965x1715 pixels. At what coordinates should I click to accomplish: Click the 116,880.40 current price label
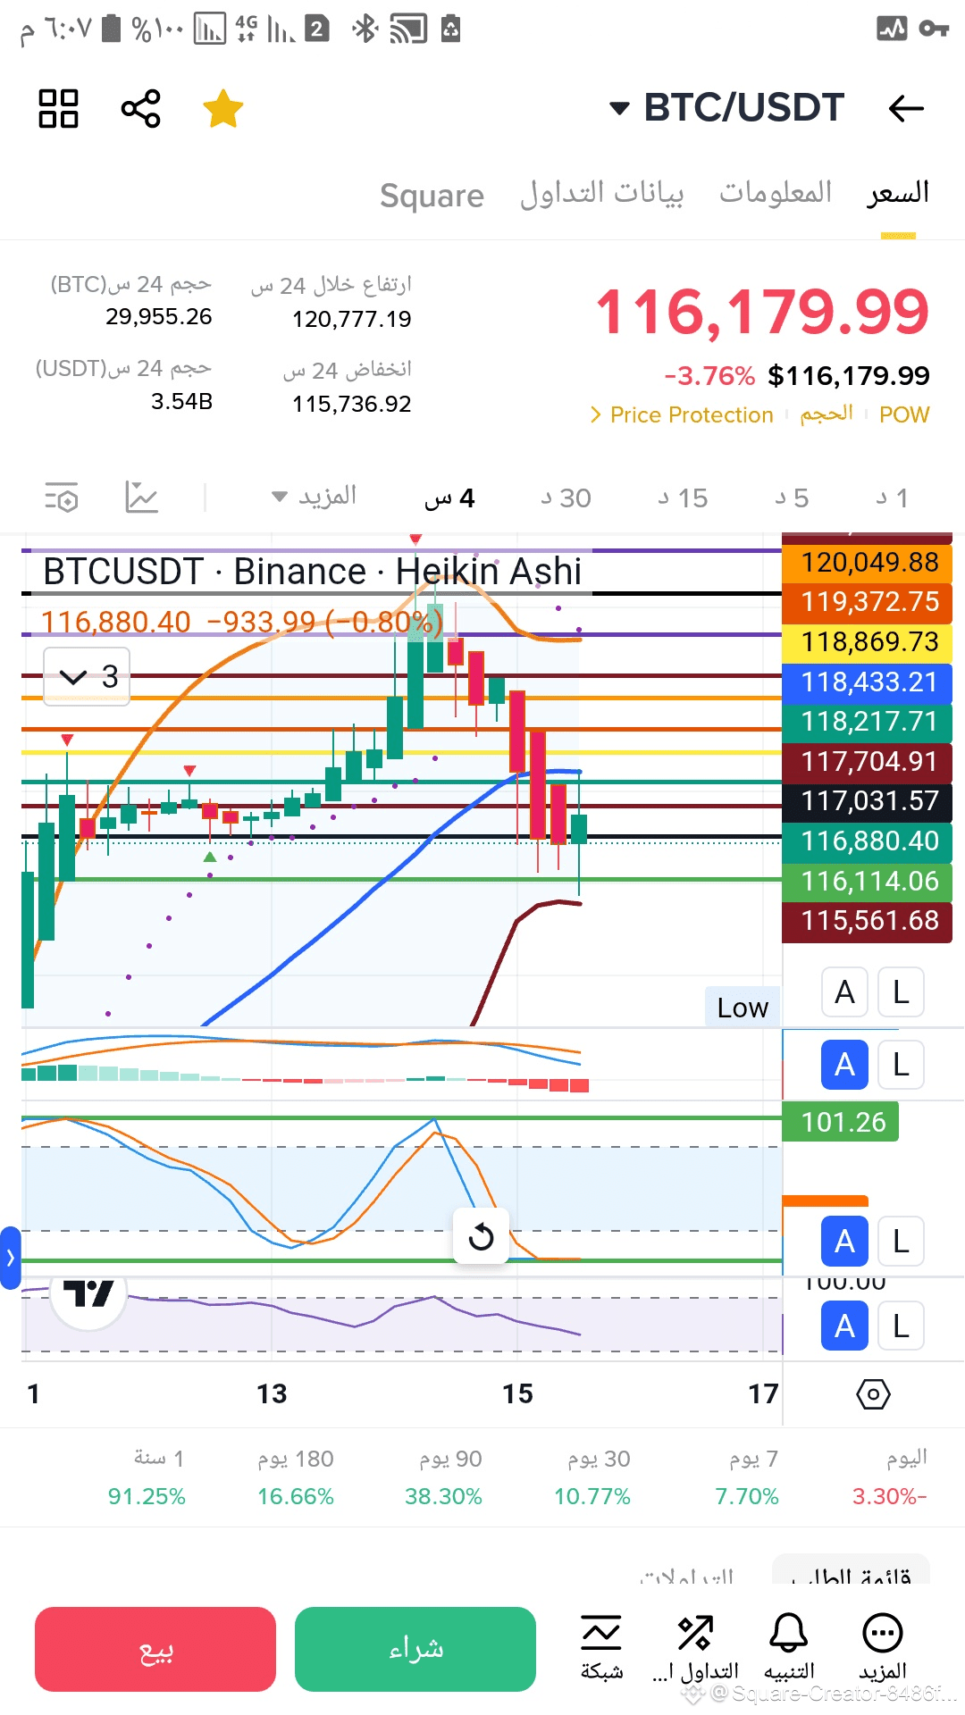click(867, 841)
